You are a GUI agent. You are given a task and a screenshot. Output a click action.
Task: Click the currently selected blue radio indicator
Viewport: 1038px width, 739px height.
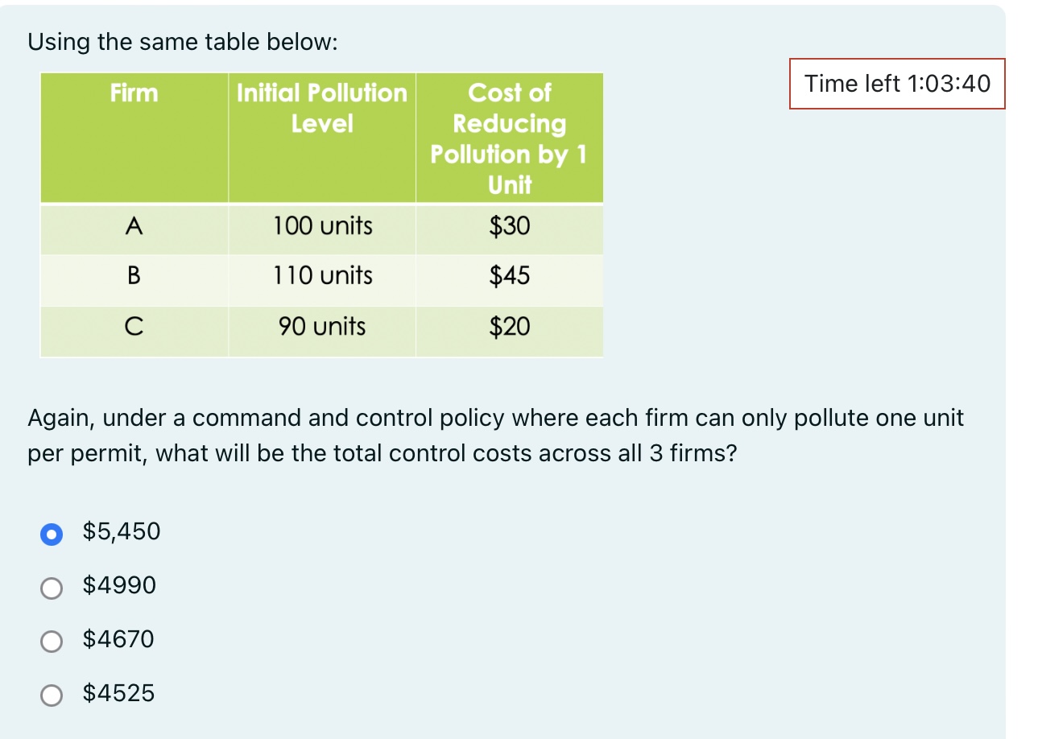click(x=52, y=533)
